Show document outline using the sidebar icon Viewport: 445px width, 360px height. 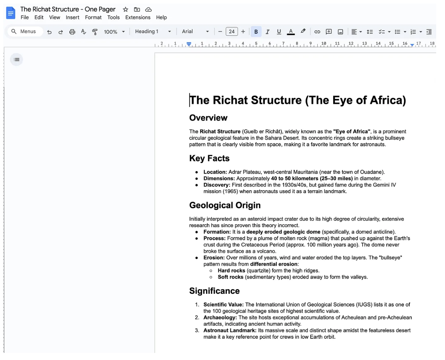coord(17,60)
